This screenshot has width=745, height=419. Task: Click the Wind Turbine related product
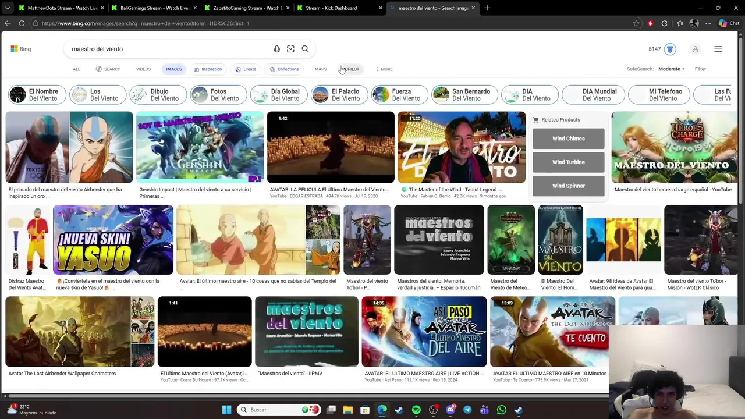coord(568,162)
